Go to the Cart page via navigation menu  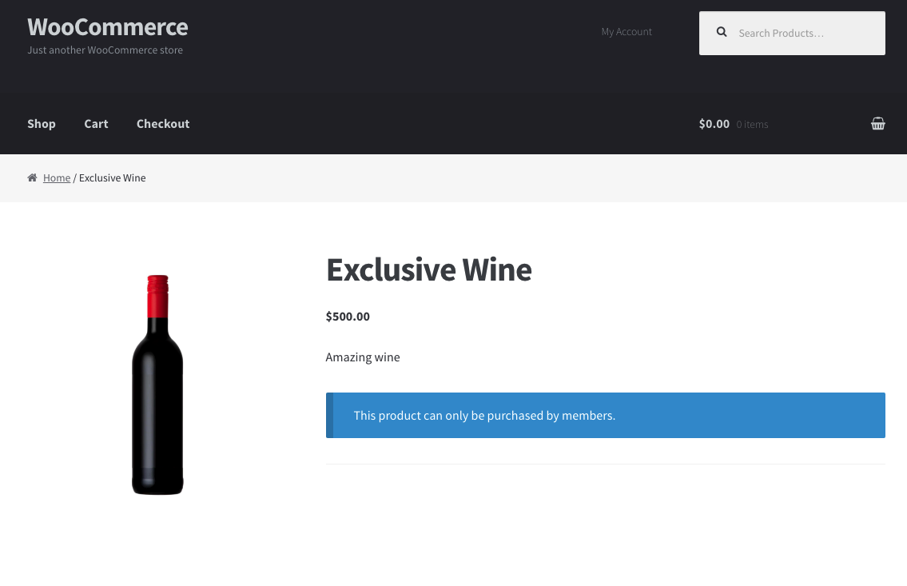pyautogui.click(x=96, y=124)
